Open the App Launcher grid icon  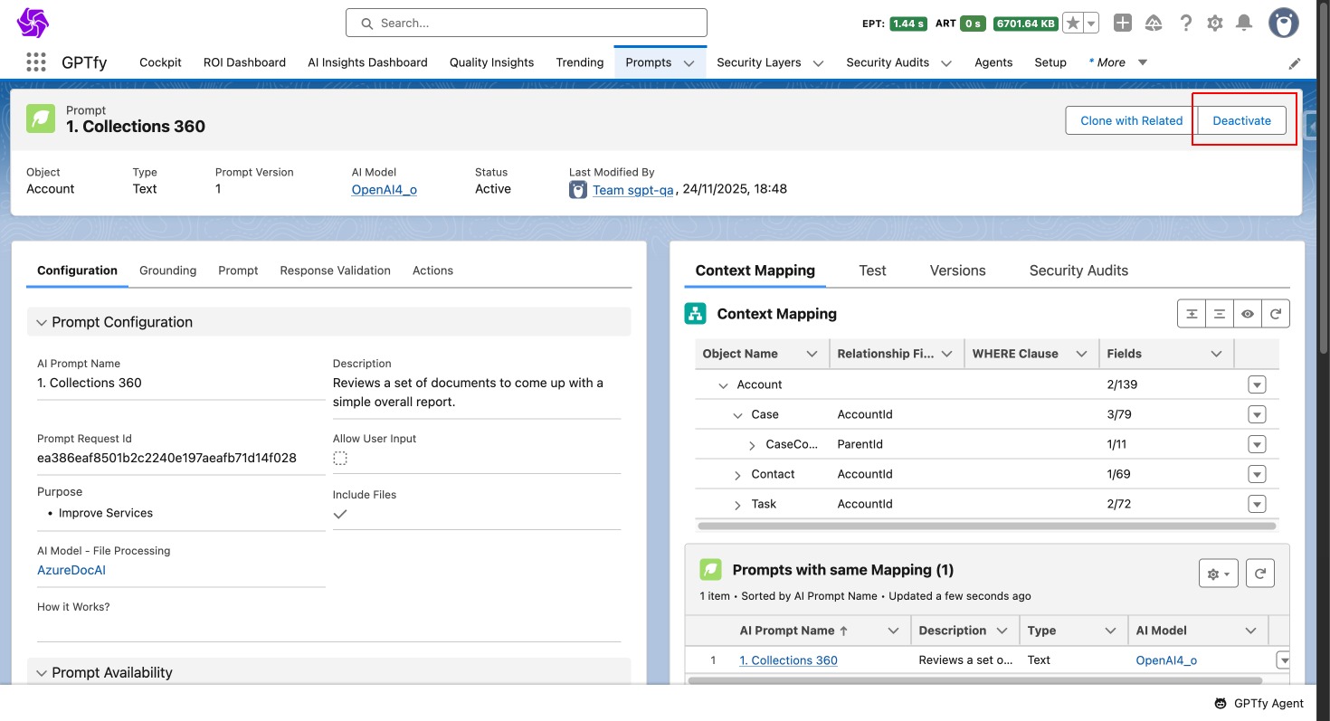pos(36,62)
